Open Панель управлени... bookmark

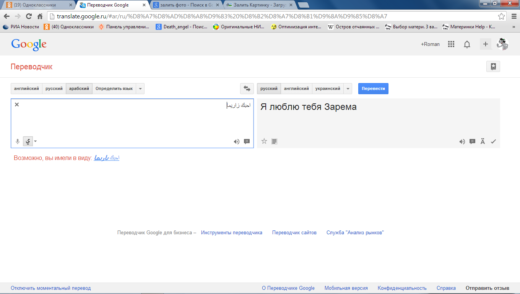click(x=124, y=27)
